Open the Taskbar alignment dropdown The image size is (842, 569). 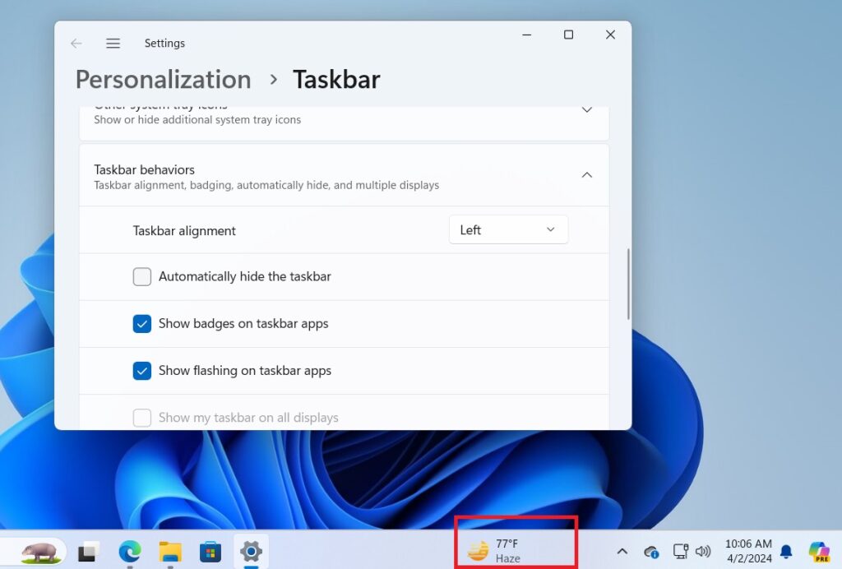pyautogui.click(x=507, y=229)
